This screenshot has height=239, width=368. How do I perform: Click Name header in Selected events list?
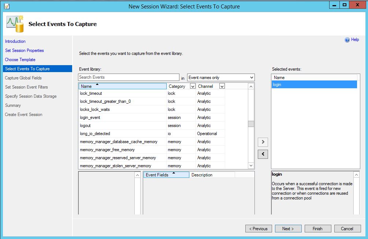314,77
